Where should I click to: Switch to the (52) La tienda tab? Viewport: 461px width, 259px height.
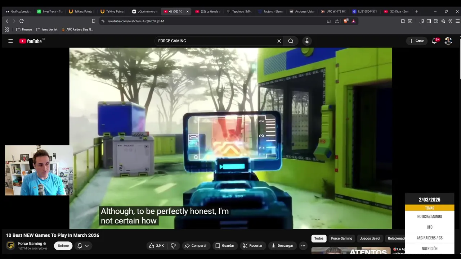click(208, 12)
